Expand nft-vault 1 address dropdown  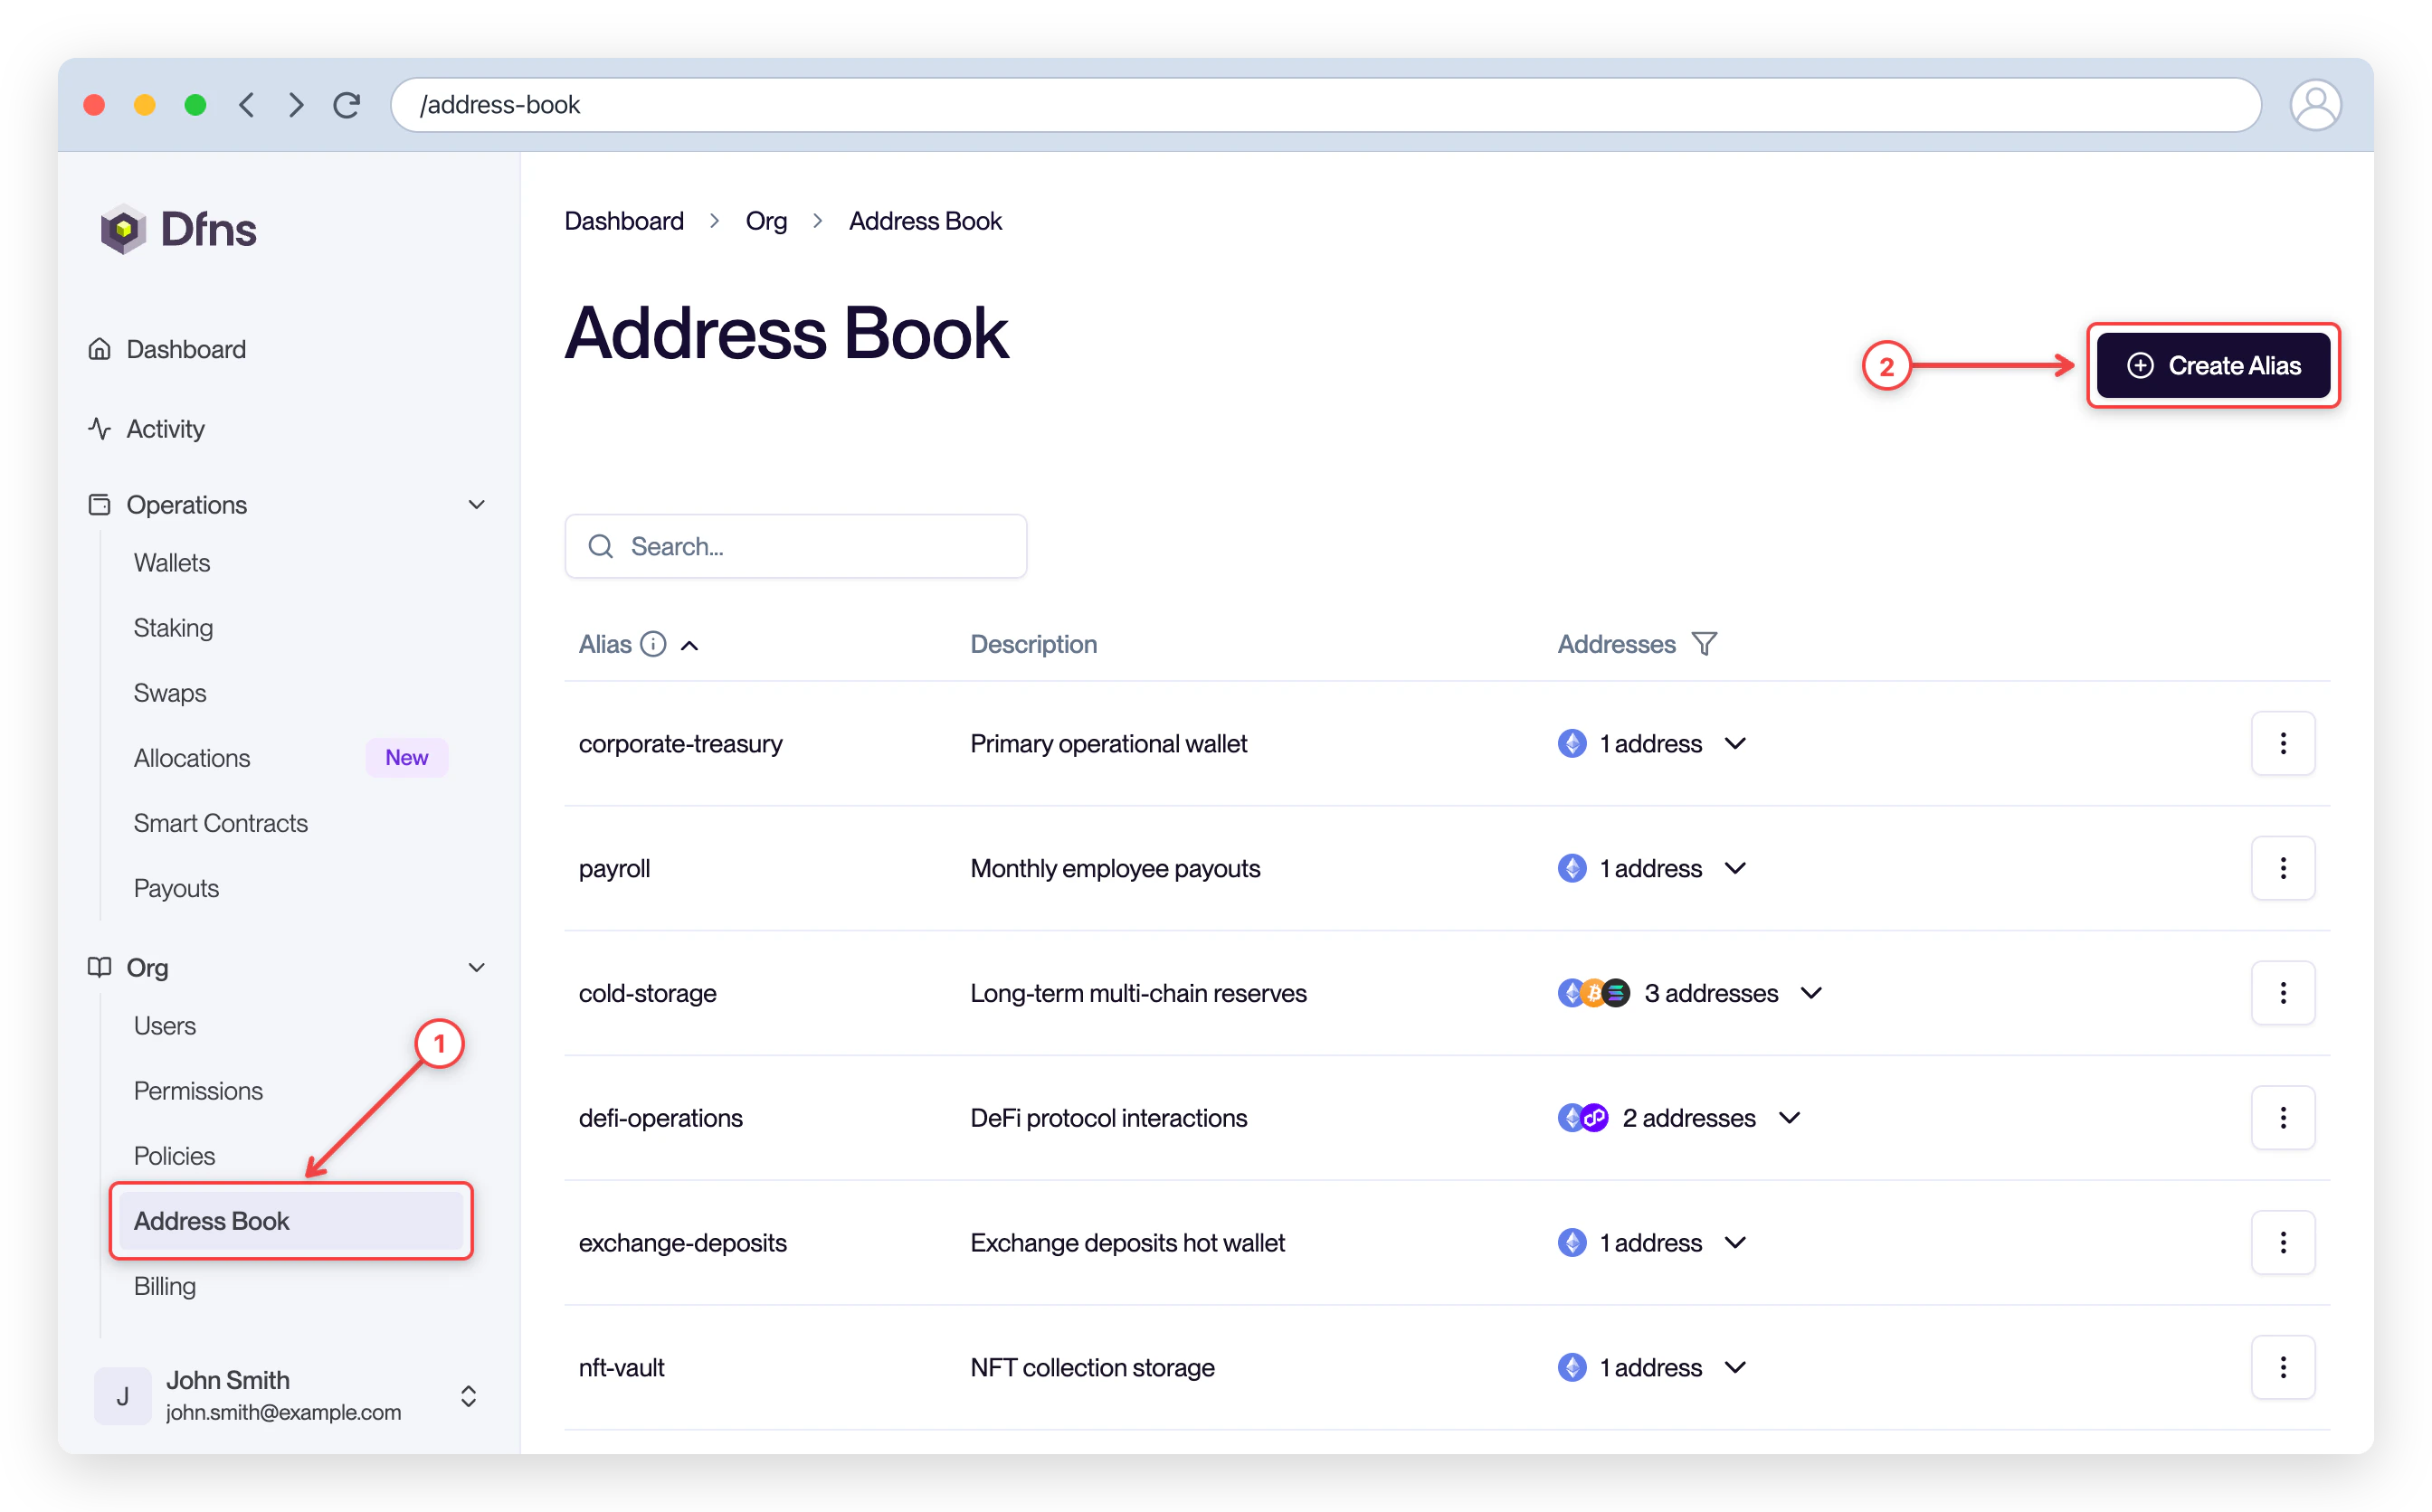[1734, 1367]
